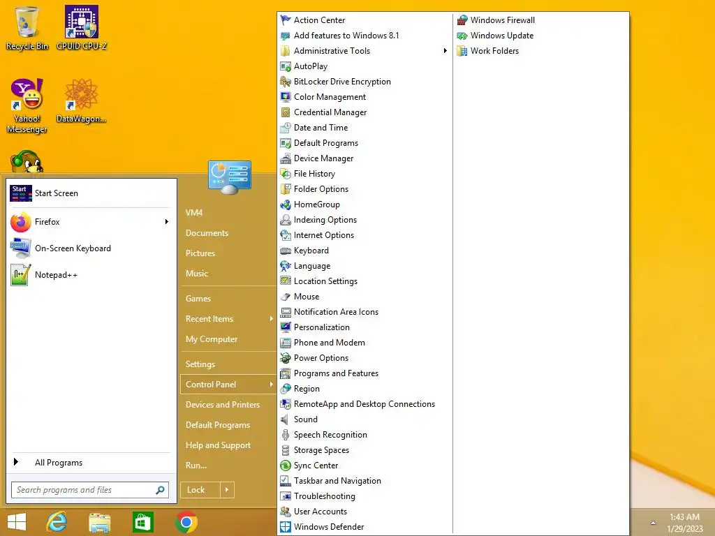Click the Notepad++ icon in the start menu
The width and height of the screenshot is (715, 536).
[x=20, y=275]
